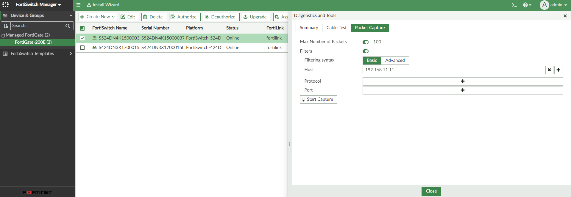
Task: Toggle the Filters switch off
Action: [366, 51]
